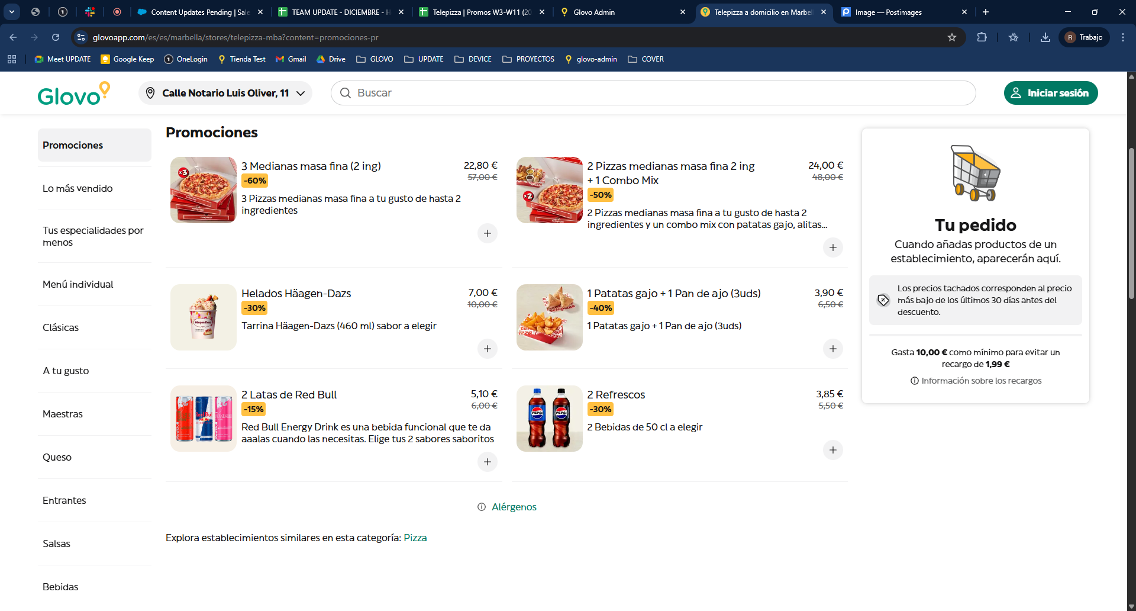This screenshot has width=1136, height=611.
Task: Open the apps grid in bookmarks bar
Action: [x=12, y=59]
